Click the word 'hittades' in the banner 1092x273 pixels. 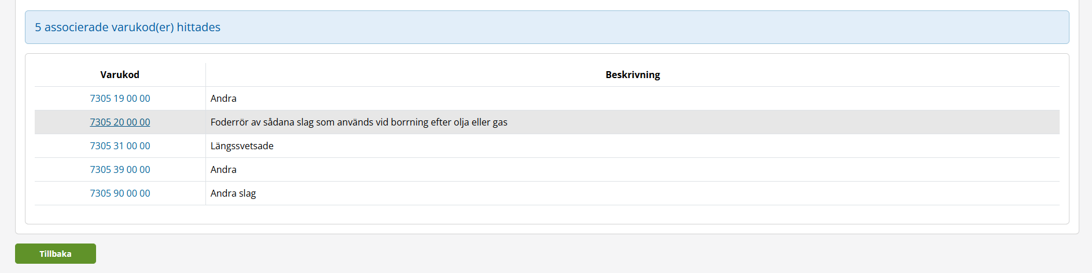pyautogui.click(x=198, y=27)
